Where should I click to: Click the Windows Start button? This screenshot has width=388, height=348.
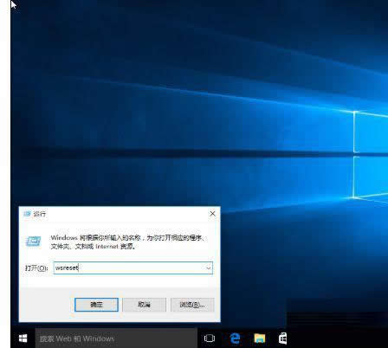click(x=23, y=338)
